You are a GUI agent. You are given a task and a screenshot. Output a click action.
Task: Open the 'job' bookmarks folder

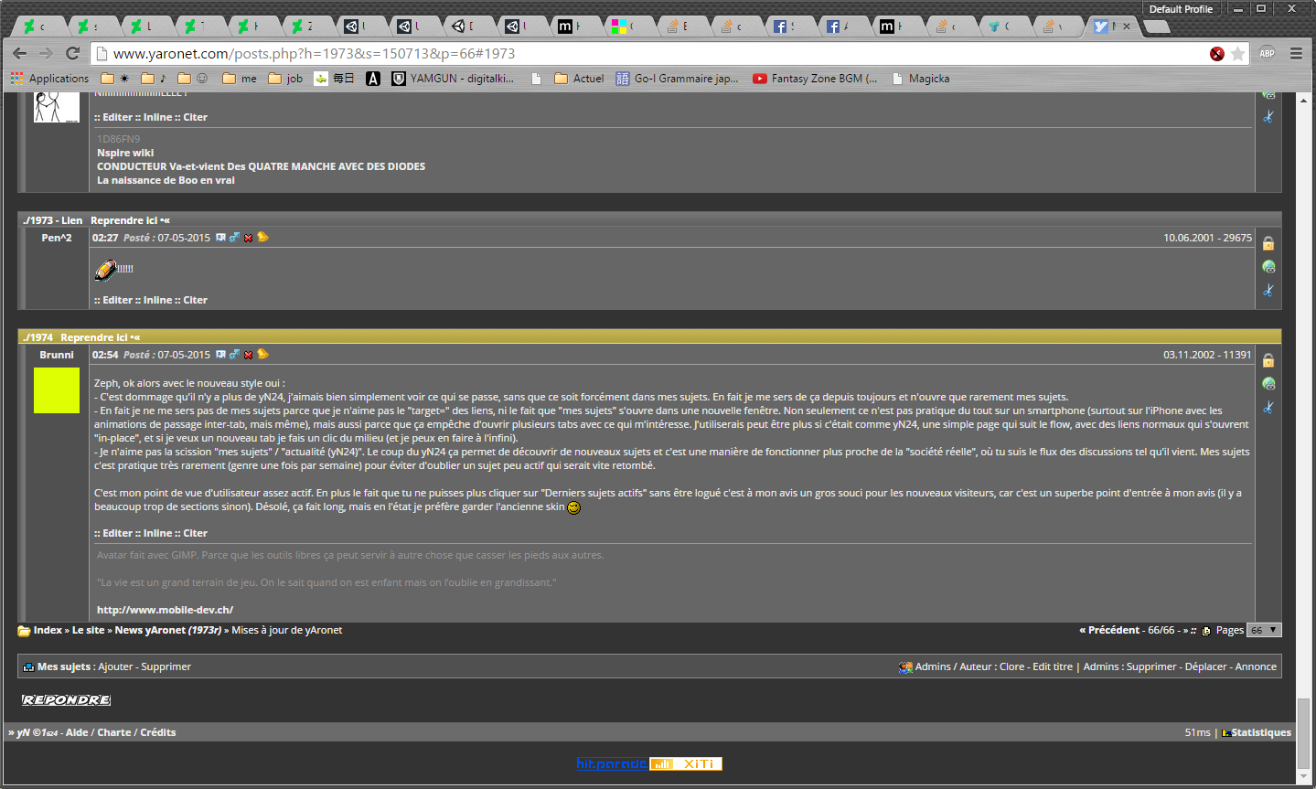285,79
